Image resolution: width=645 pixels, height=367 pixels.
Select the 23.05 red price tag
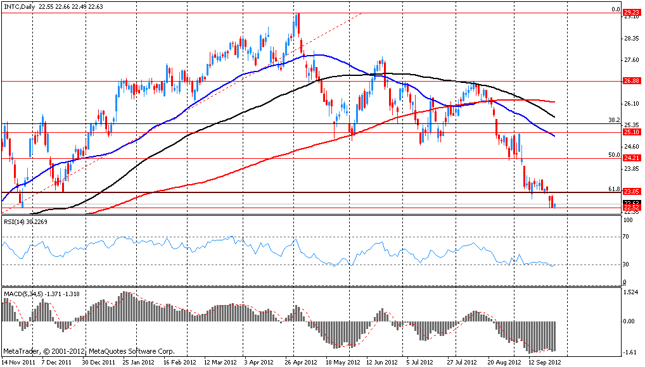click(x=630, y=192)
